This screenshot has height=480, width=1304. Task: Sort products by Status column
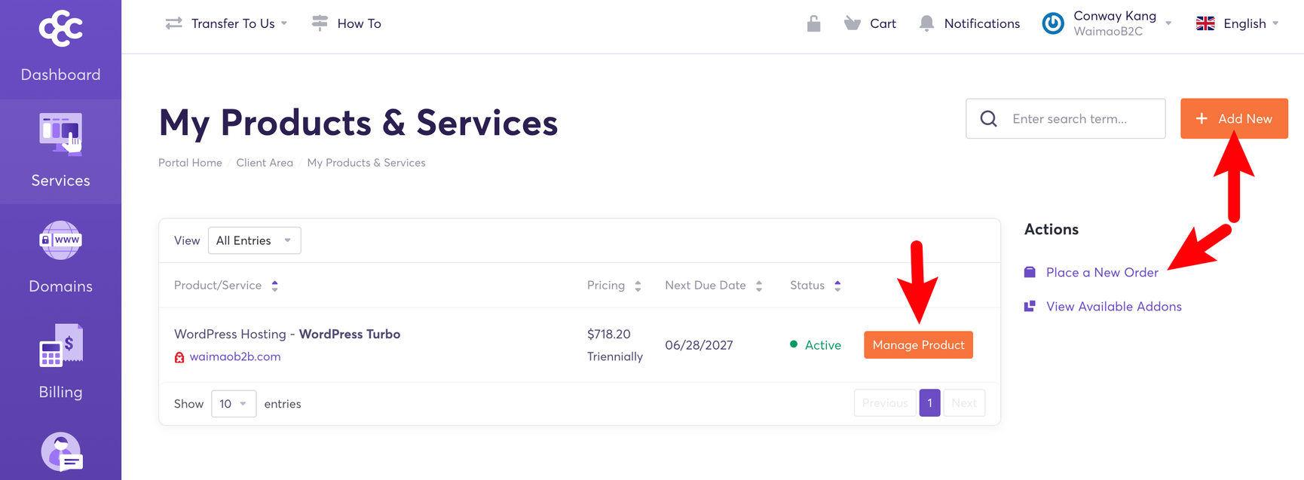(x=837, y=285)
